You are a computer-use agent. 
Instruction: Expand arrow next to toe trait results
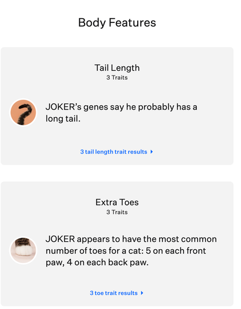(x=142, y=293)
